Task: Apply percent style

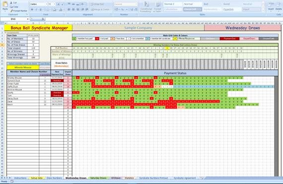Action: tap(123, 9)
